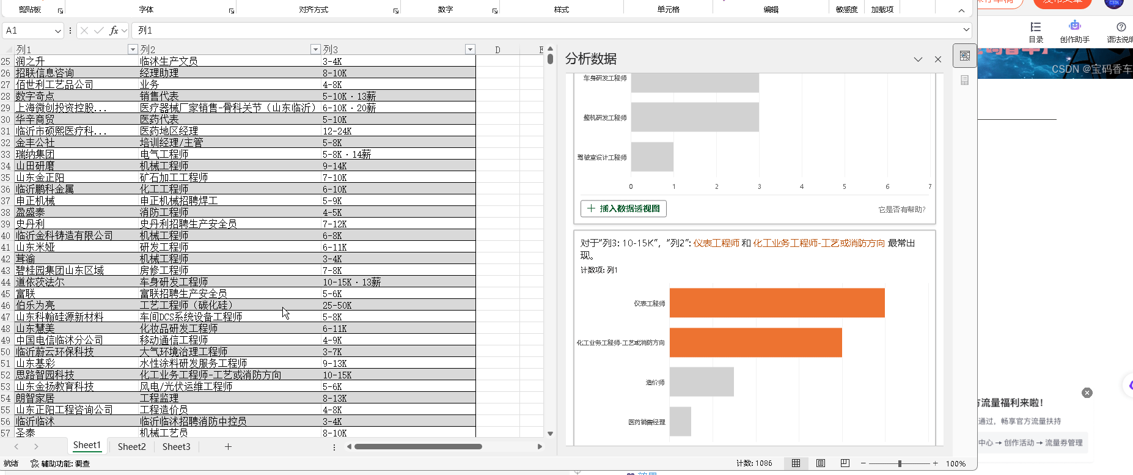Click the sheet tab bar split handle dots

(x=334, y=447)
